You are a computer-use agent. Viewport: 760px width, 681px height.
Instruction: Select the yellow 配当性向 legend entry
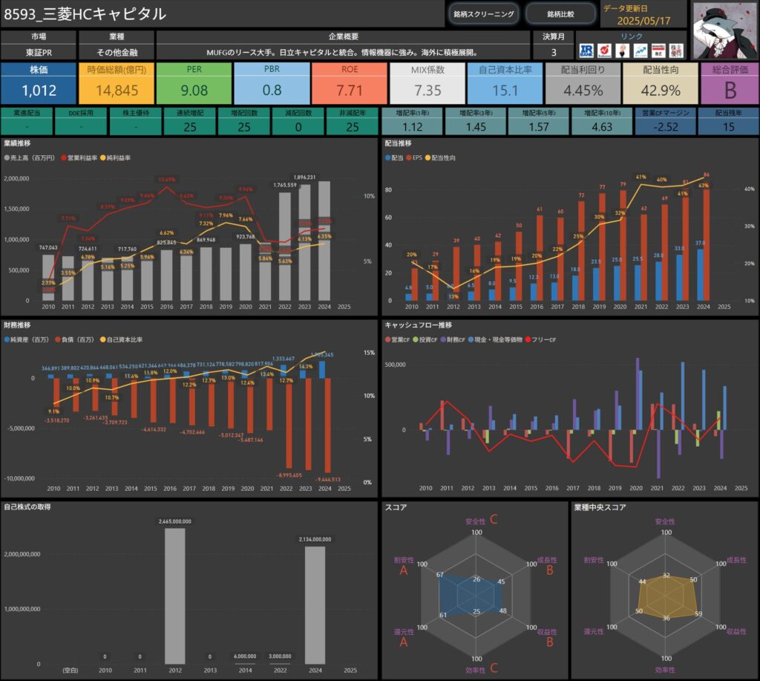441,157
